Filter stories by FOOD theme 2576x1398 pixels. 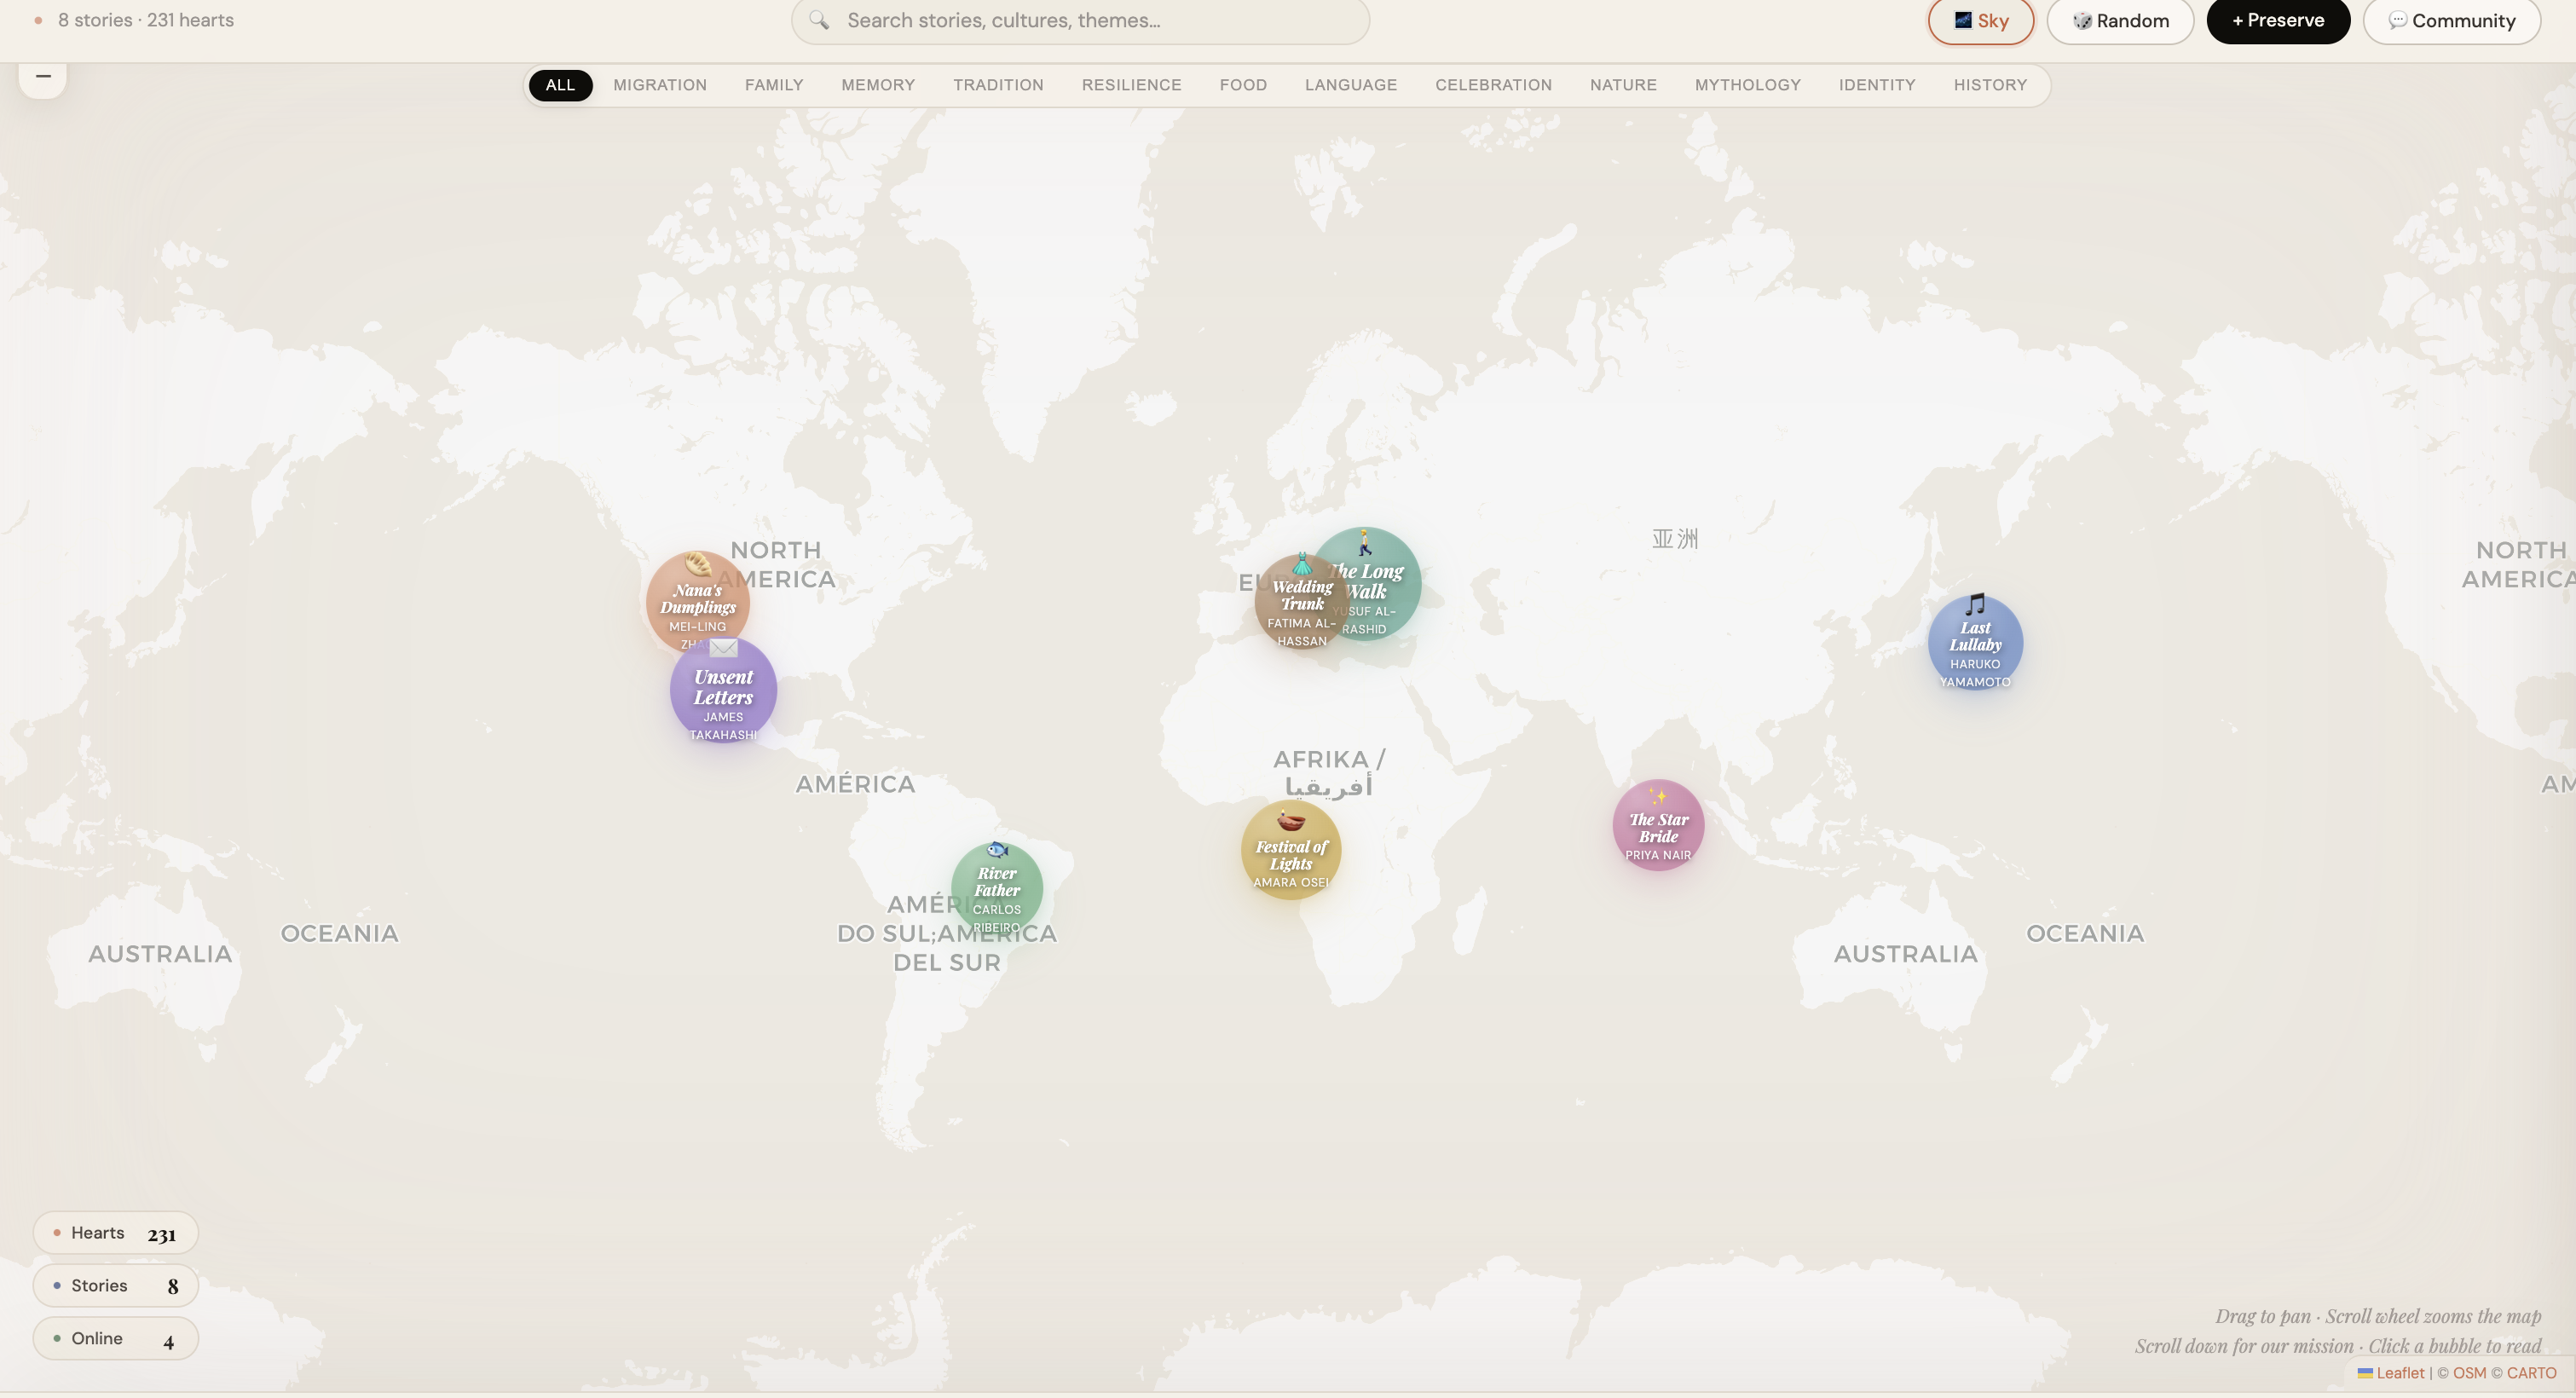point(1242,85)
